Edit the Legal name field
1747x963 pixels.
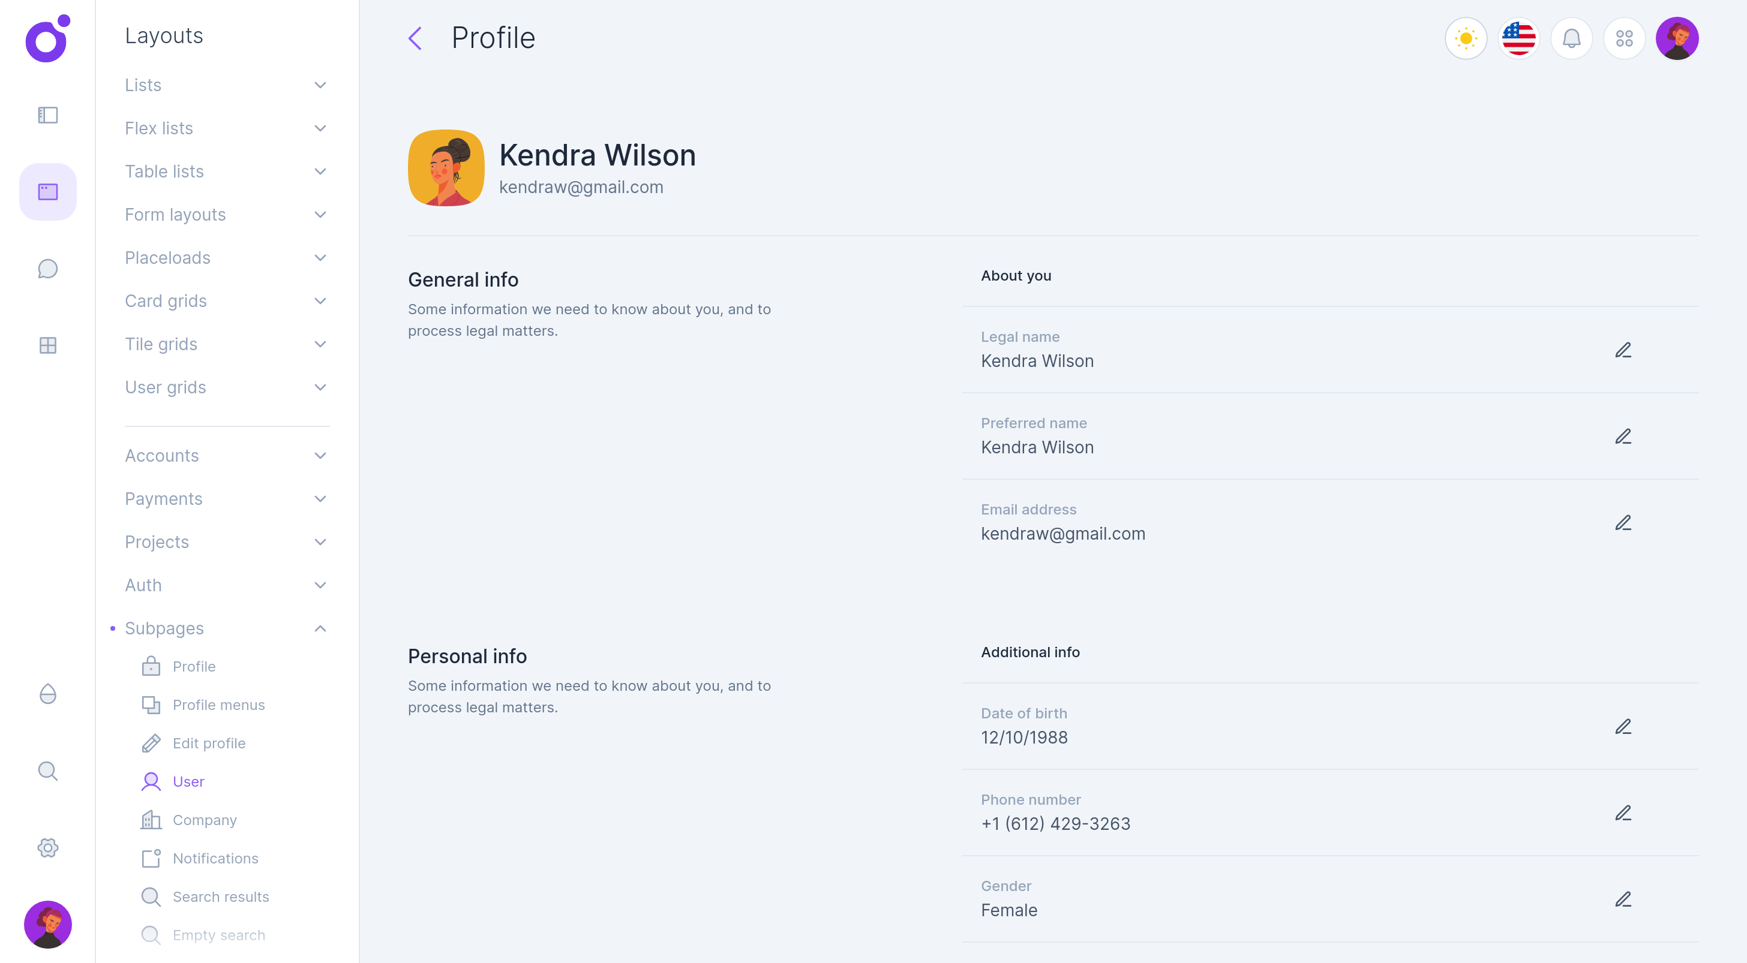1623,350
